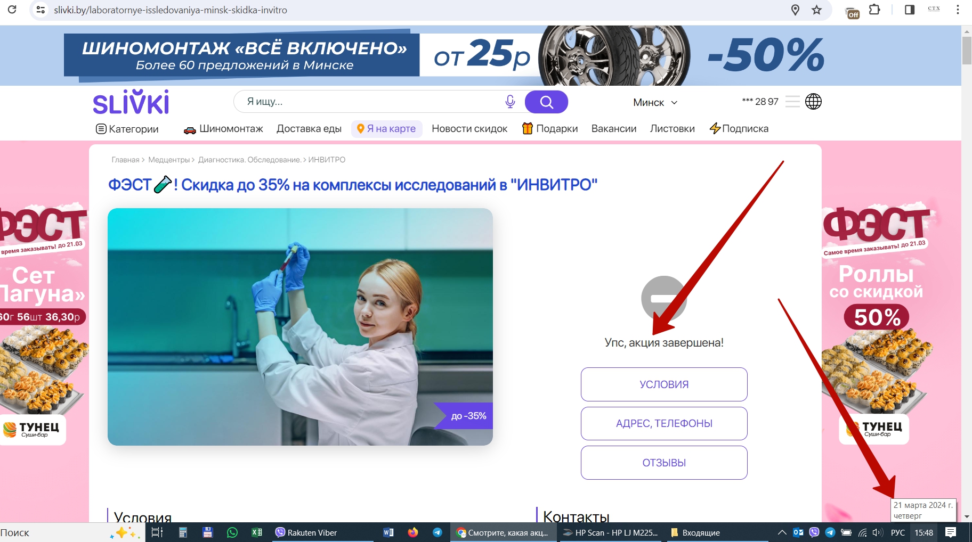Image resolution: width=972 pixels, height=542 pixels.
Task: Click the microphone voice search icon
Action: (x=510, y=102)
